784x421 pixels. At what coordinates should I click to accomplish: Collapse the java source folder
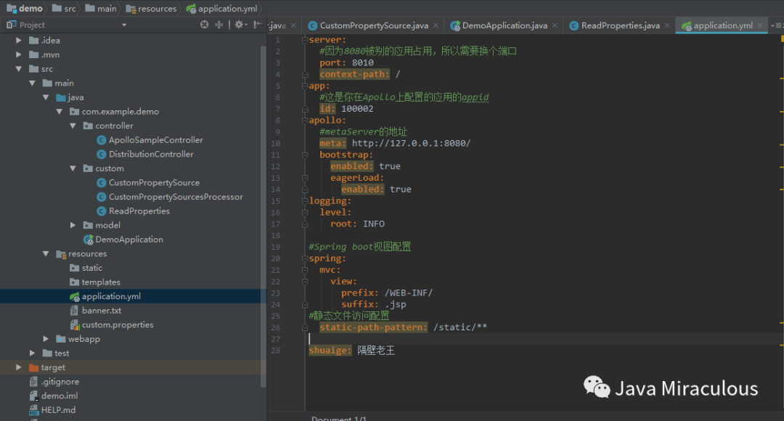pos(46,97)
